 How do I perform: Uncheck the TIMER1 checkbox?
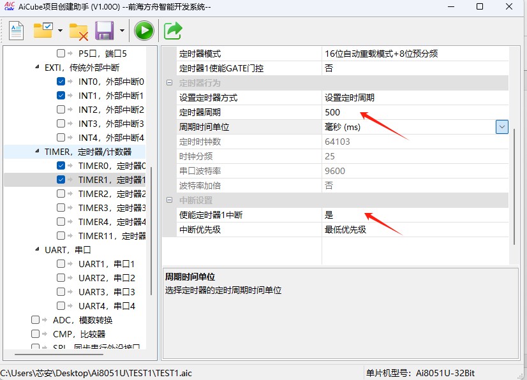[x=61, y=179]
